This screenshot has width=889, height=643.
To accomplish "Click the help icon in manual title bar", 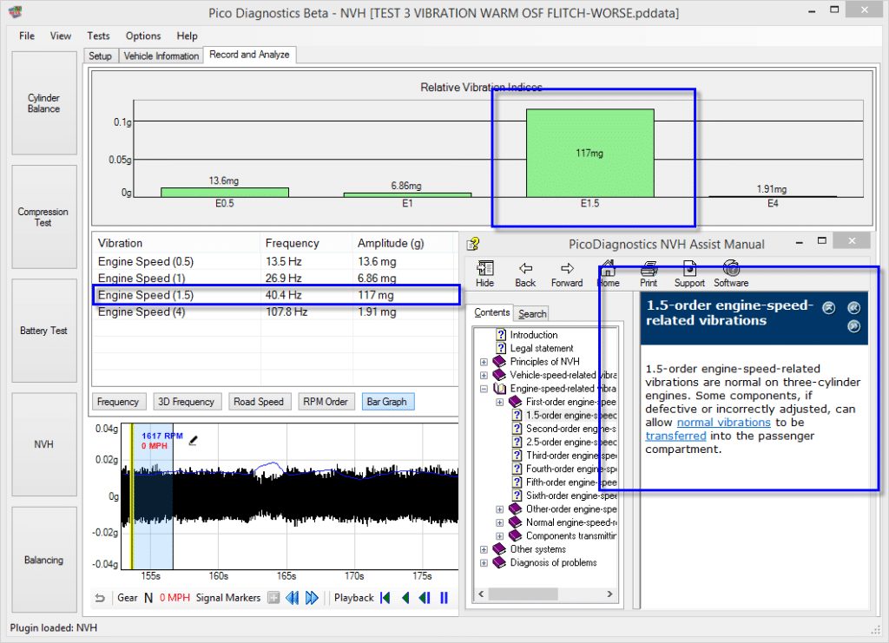I will pyautogui.click(x=473, y=244).
